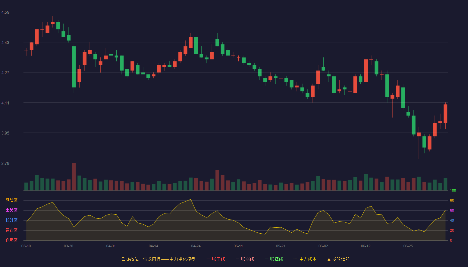Click the 出货区 zone label
Screen dimensions: 468x267
click(11, 210)
